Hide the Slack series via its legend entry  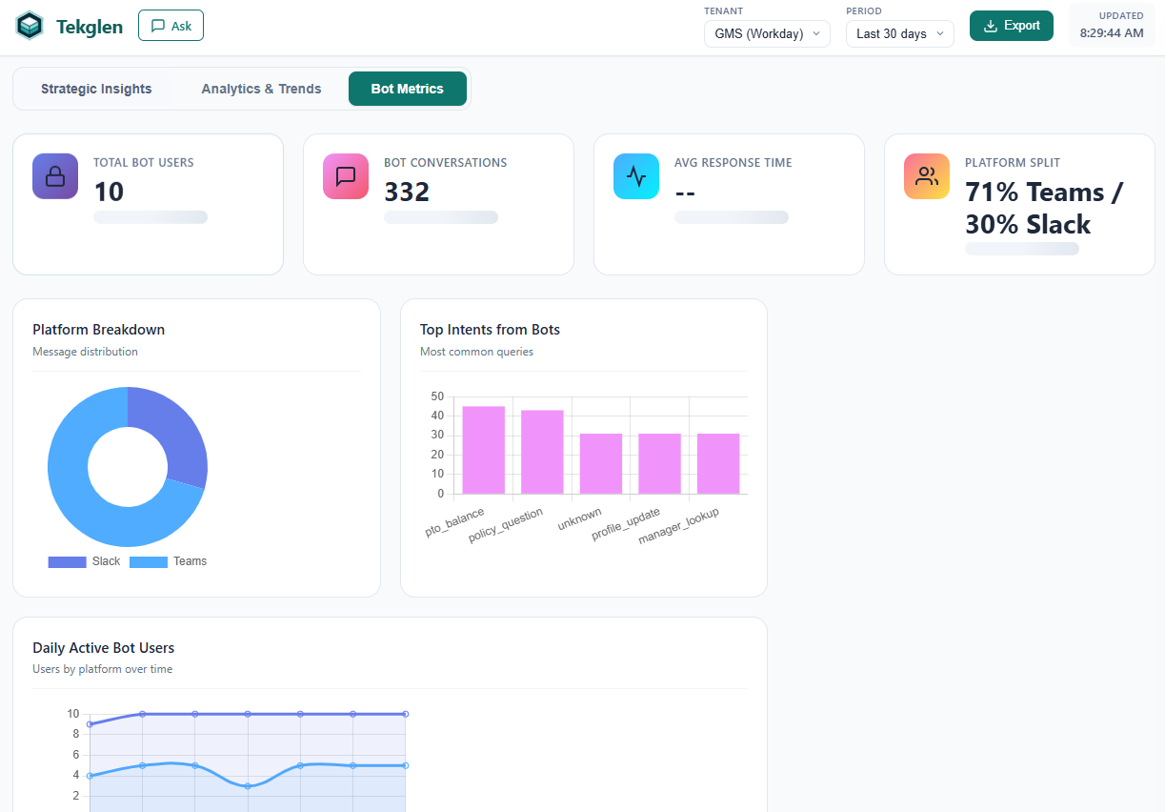[105, 561]
